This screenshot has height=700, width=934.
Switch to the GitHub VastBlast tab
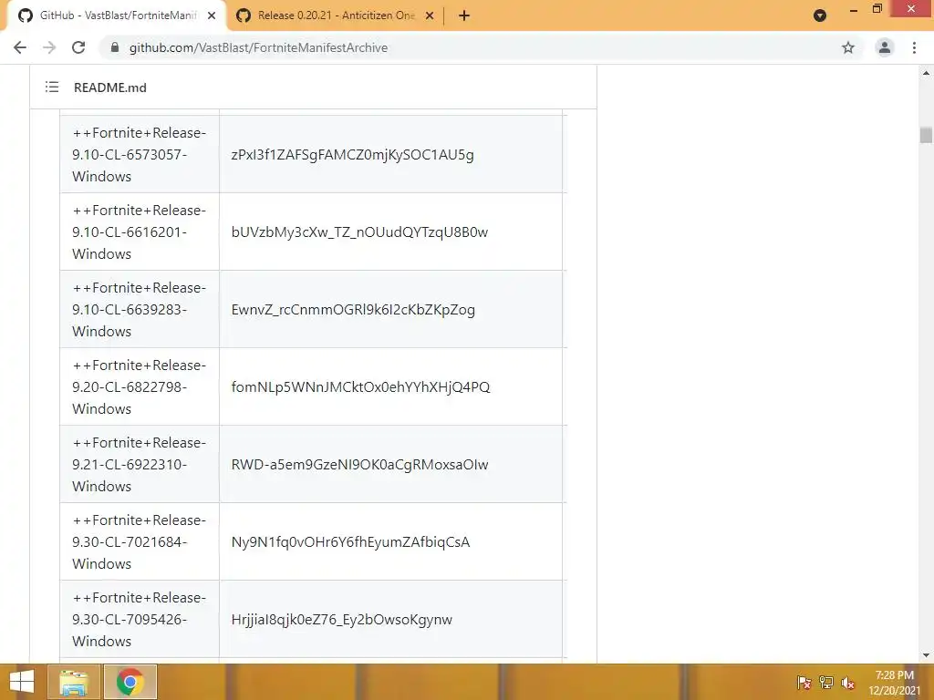(117, 15)
